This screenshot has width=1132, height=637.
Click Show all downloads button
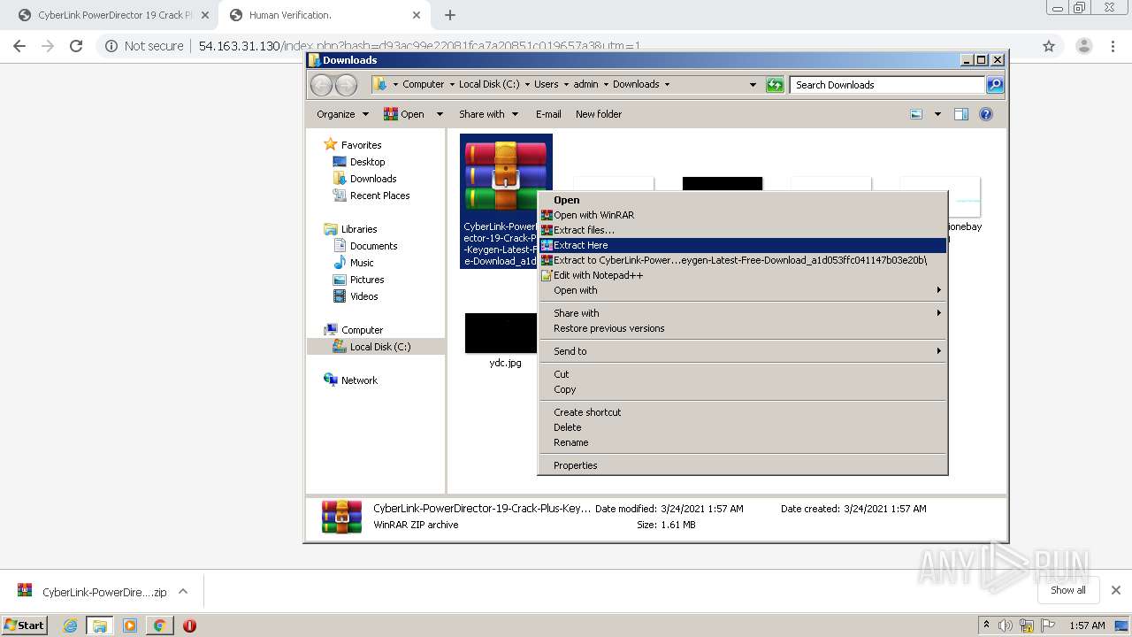(1068, 590)
